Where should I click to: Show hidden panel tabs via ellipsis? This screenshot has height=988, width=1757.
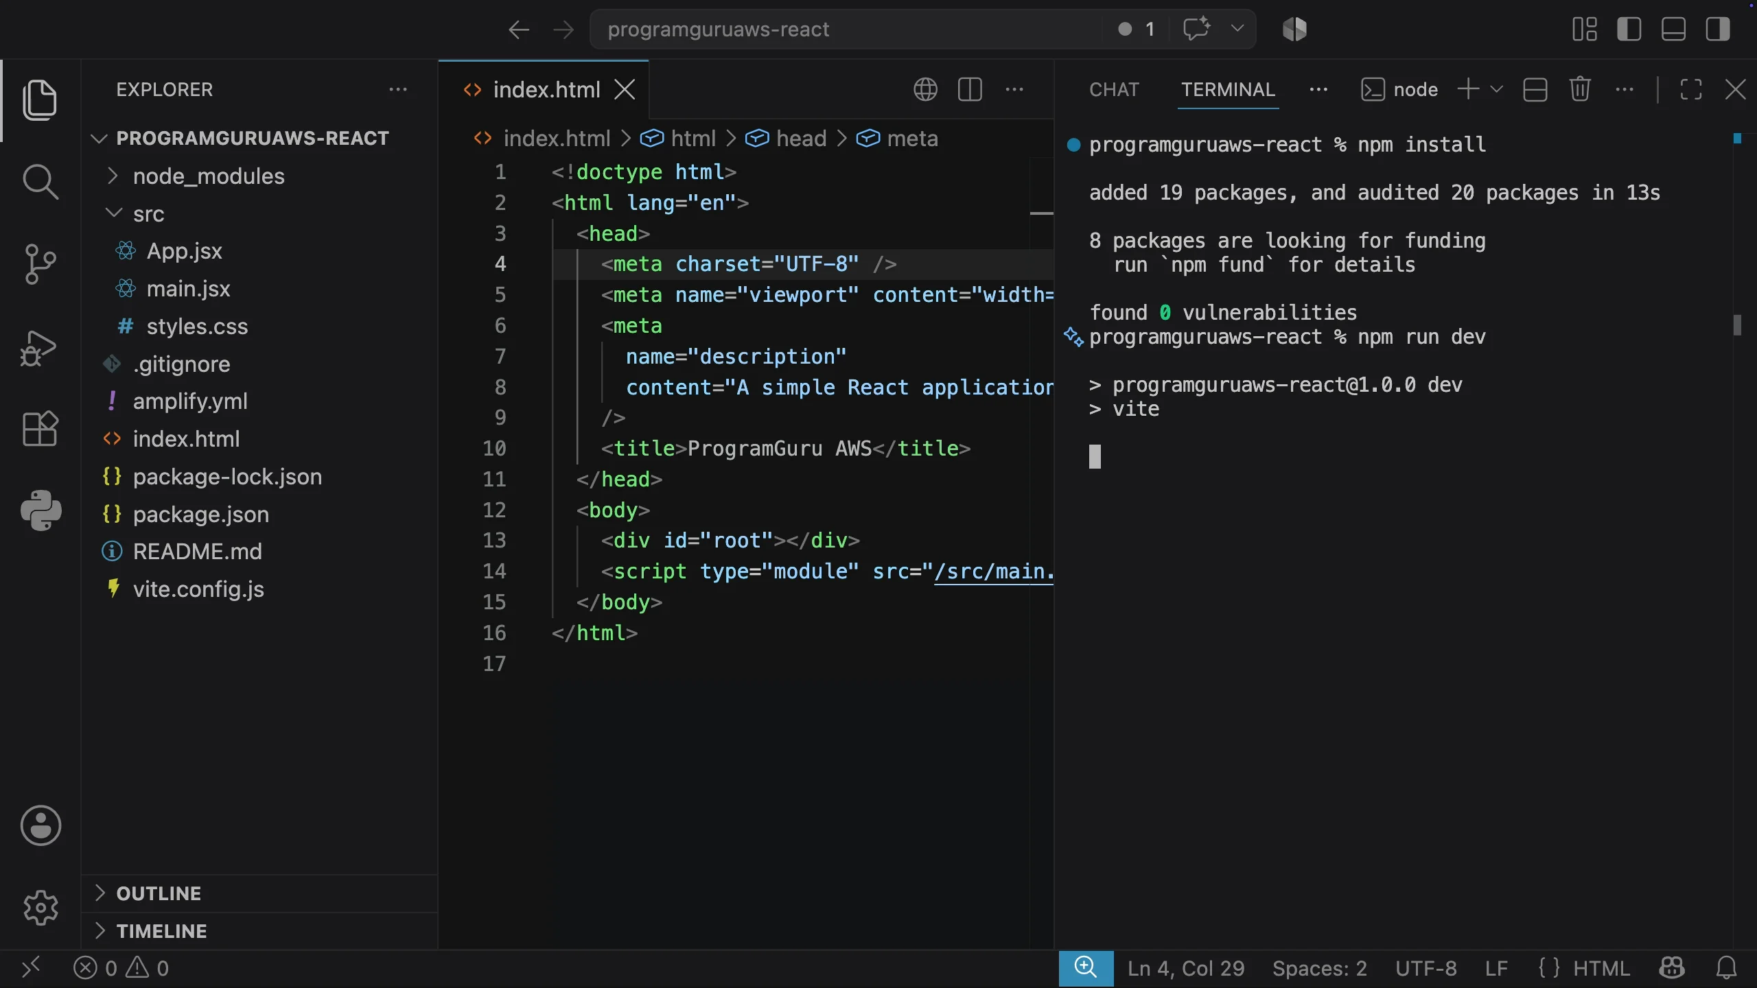click(x=1318, y=89)
